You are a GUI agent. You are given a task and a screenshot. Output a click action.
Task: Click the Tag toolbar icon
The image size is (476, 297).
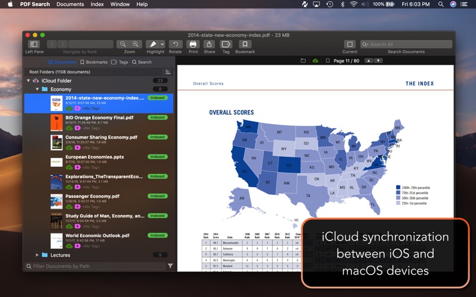226,44
